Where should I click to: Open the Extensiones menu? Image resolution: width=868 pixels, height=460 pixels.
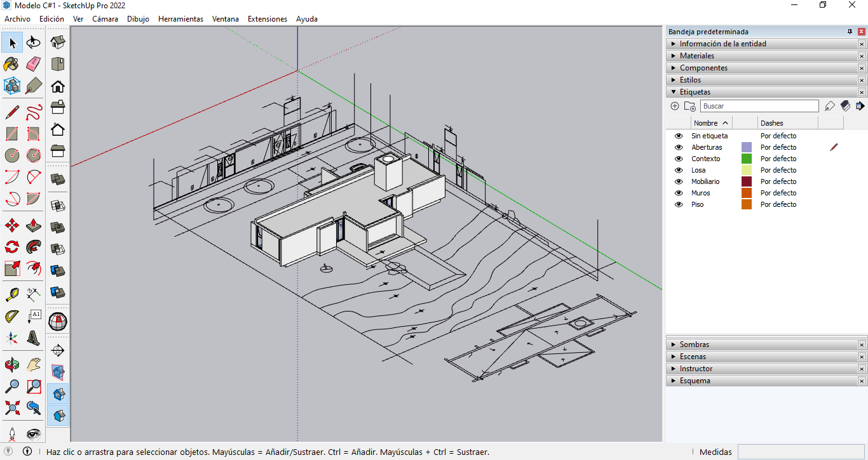click(x=267, y=19)
